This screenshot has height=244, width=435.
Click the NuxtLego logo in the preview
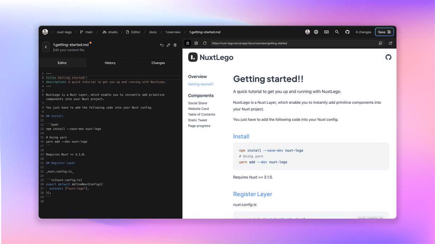[211, 57]
